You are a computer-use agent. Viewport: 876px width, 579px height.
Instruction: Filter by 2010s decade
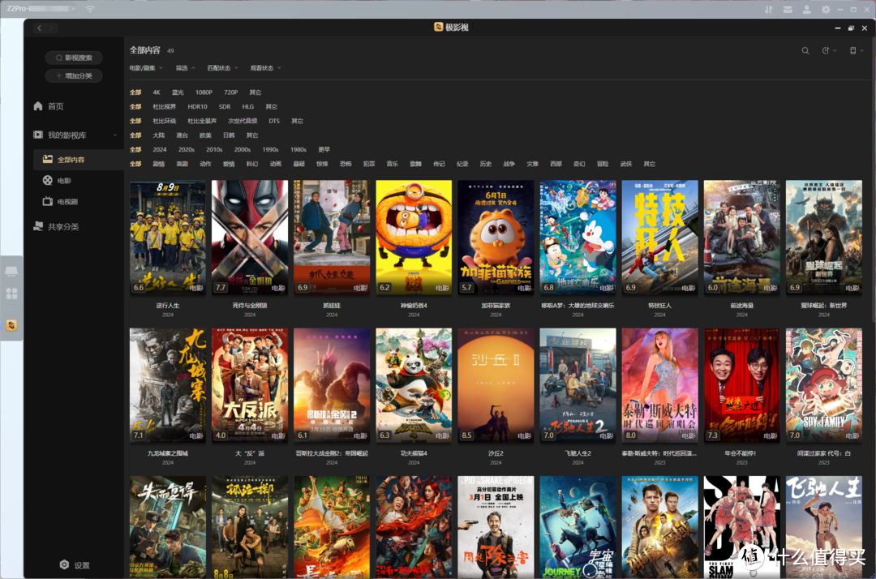point(214,149)
